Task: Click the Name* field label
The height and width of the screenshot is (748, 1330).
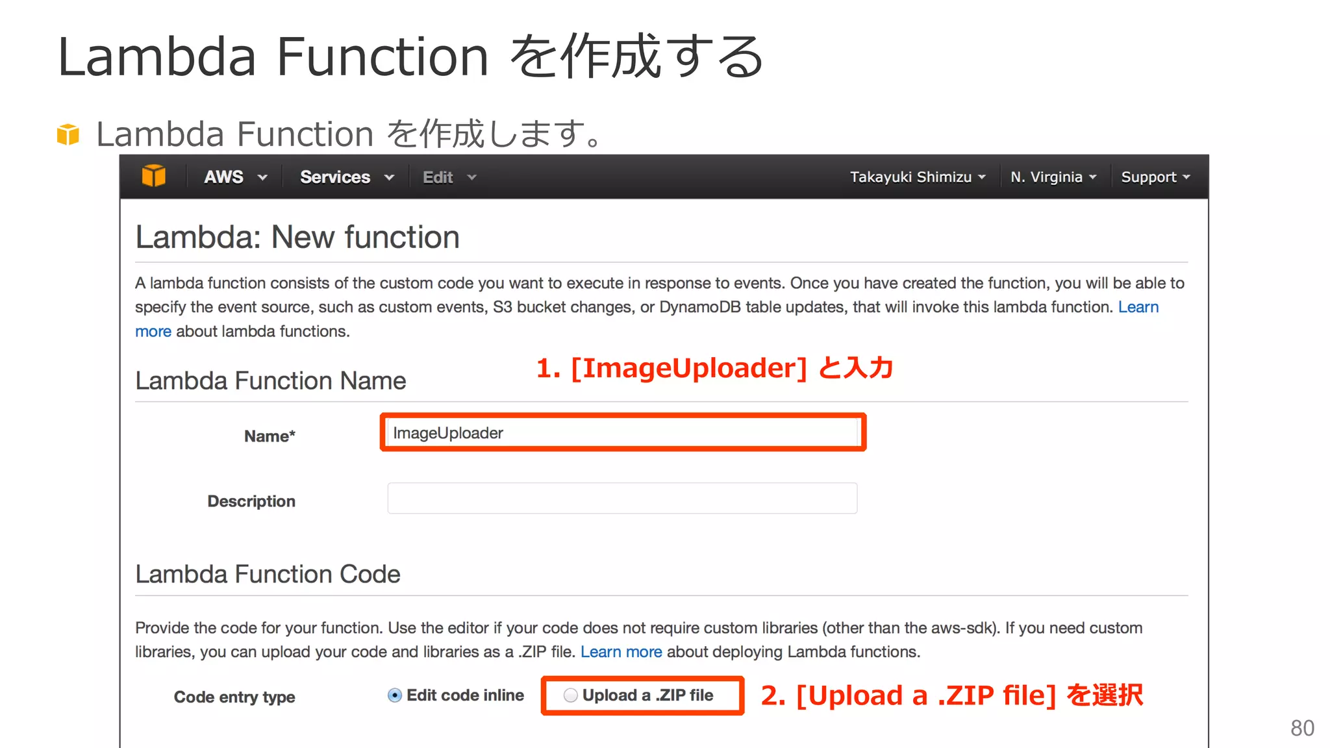Action: click(x=270, y=436)
